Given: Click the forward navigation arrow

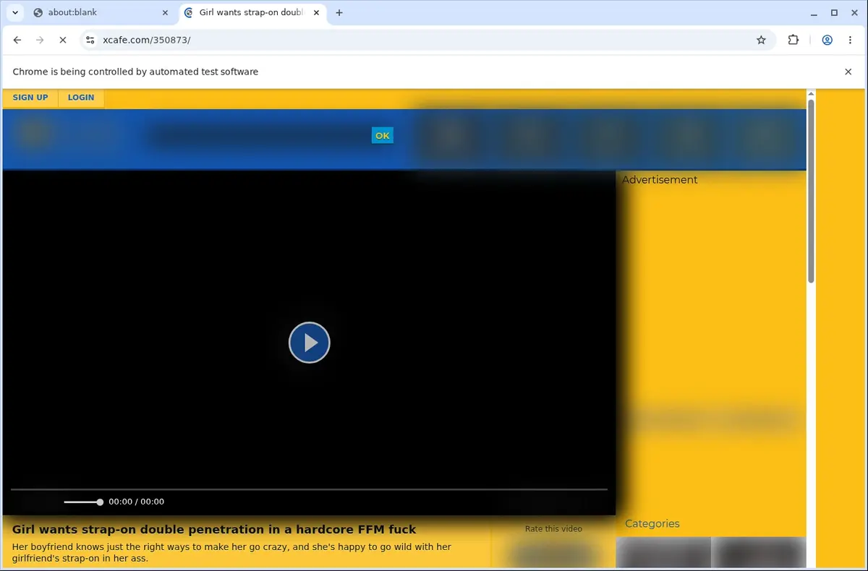Looking at the screenshot, I should click(40, 40).
